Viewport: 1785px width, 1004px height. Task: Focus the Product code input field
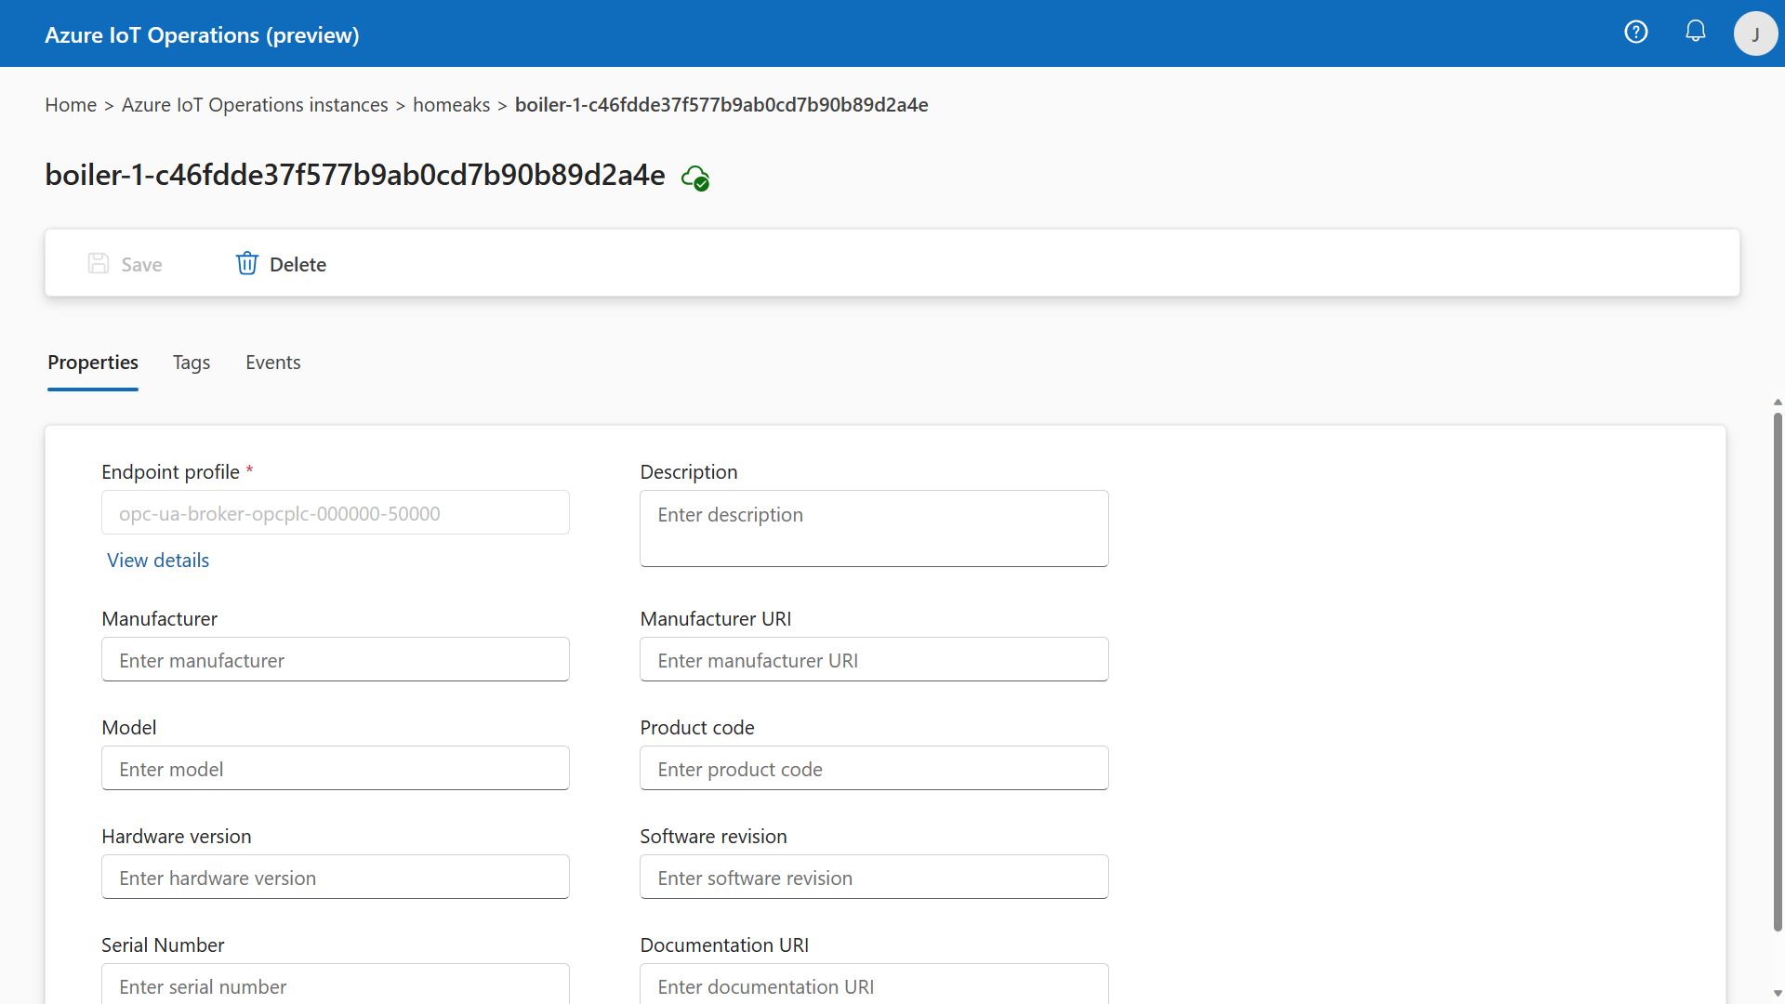click(874, 769)
